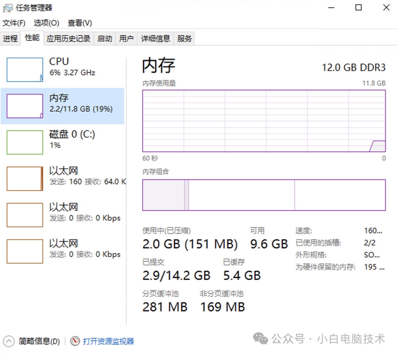
Task: Switch to the 进程 tab
Action: coord(10,39)
